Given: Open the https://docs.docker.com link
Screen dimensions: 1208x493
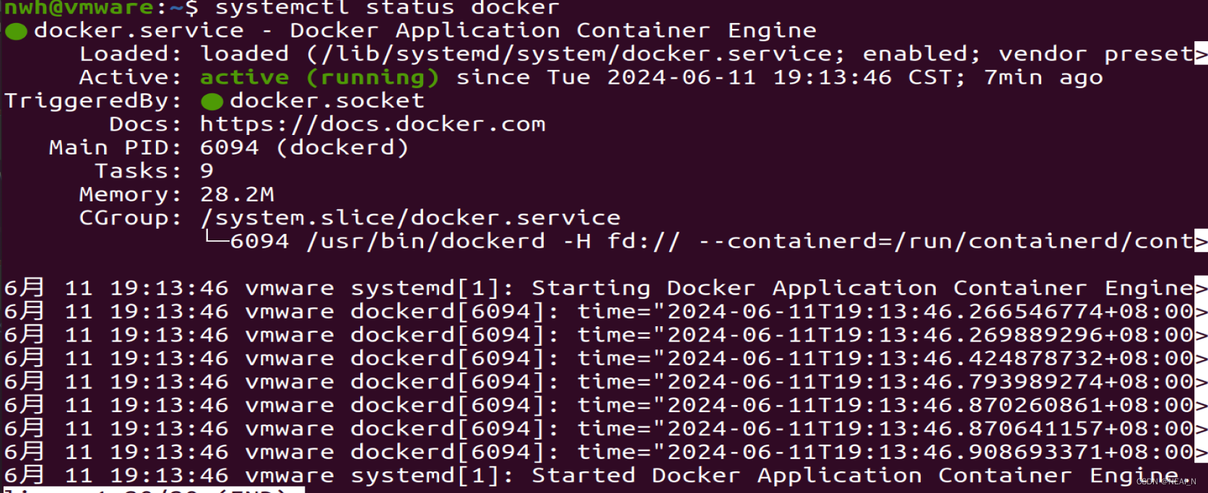Looking at the screenshot, I should click(x=373, y=124).
